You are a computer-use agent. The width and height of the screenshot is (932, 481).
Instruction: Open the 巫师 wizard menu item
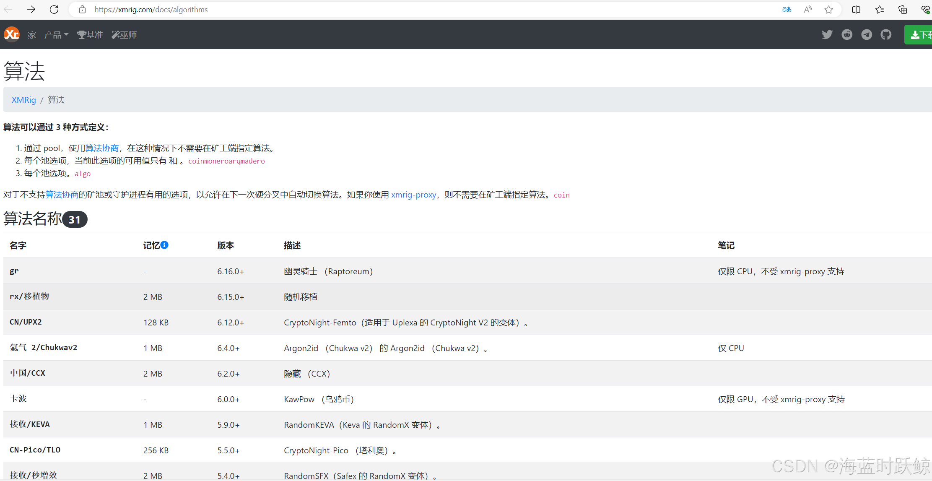[x=124, y=35]
